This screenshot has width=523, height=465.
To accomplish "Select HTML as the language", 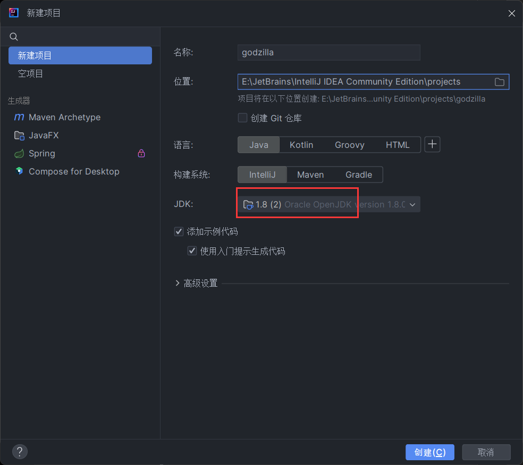I will [398, 145].
